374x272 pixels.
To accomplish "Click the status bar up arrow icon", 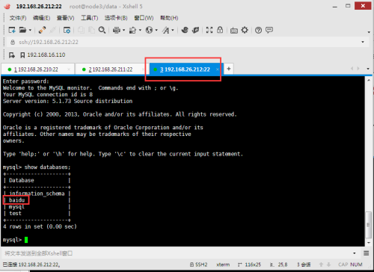I will (x=321, y=265).
